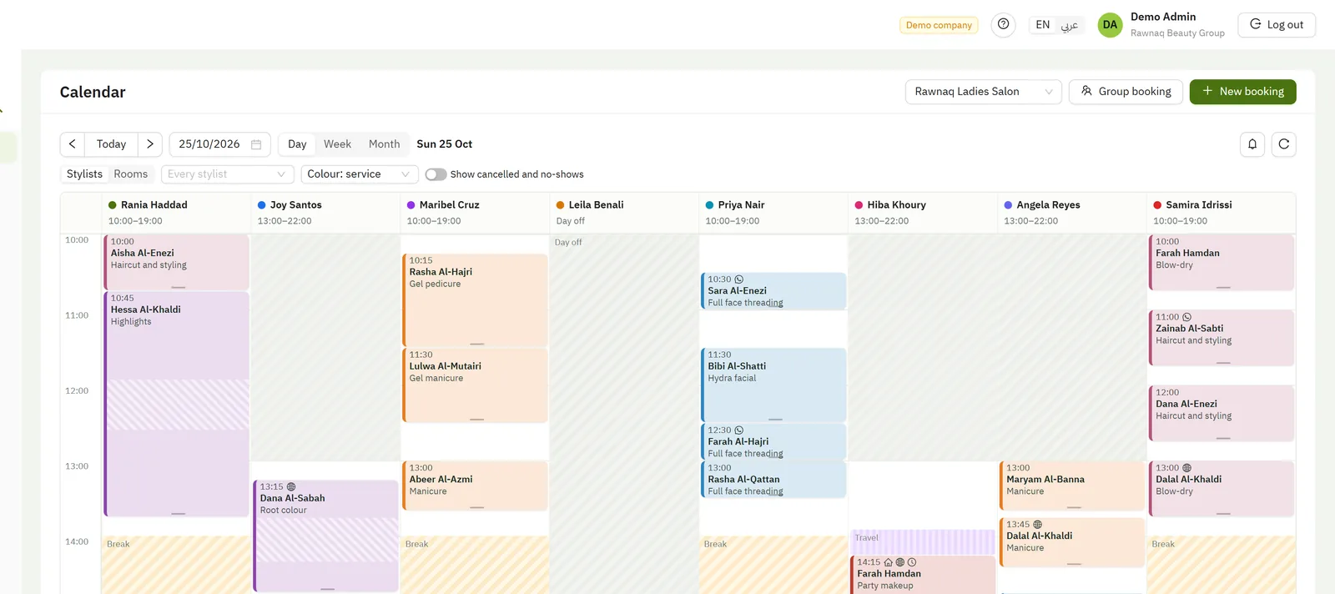Switch language to EN

click(1043, 25)
